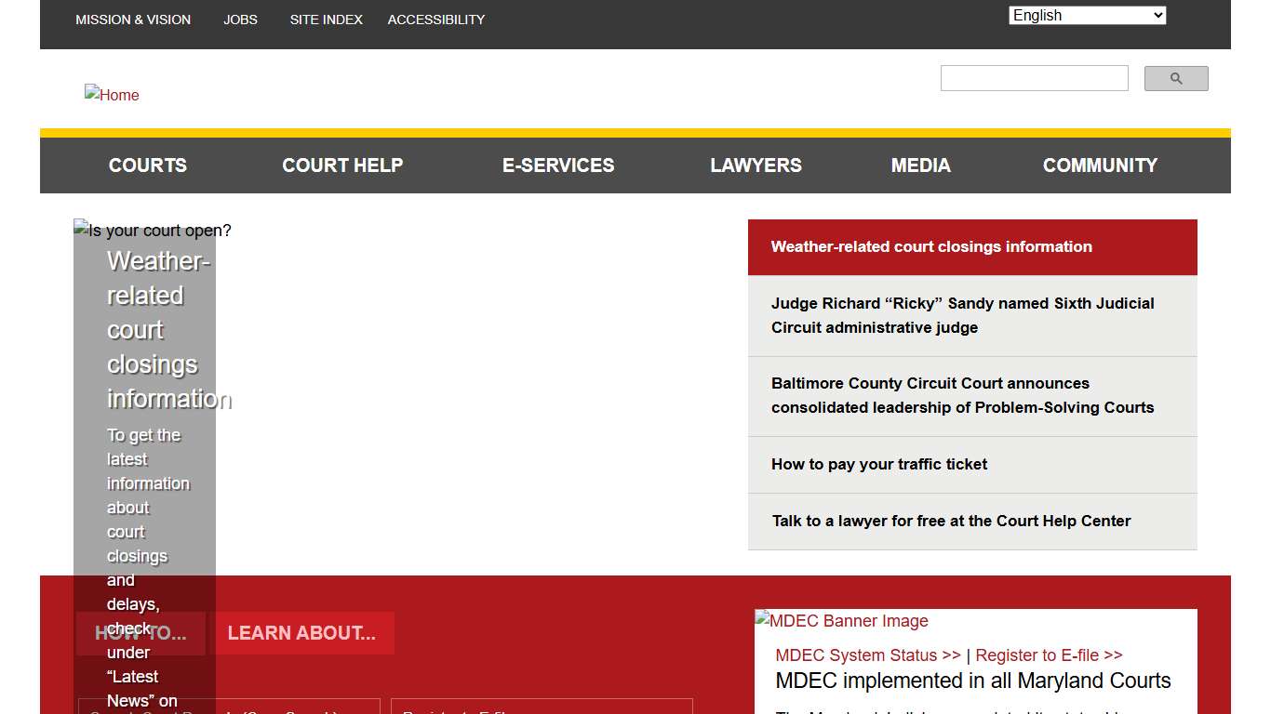
Task: Open the COURT HELP navigation menu
Action: click(x=342, y=165)
